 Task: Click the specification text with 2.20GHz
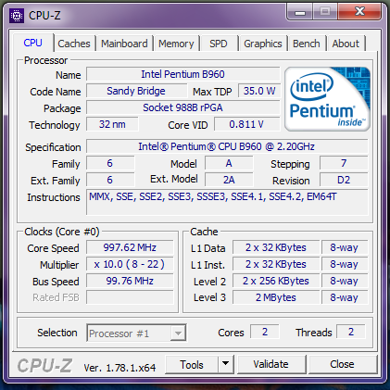[x=227, y=146]
